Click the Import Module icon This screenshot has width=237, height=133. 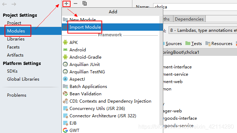click(65, 27)
